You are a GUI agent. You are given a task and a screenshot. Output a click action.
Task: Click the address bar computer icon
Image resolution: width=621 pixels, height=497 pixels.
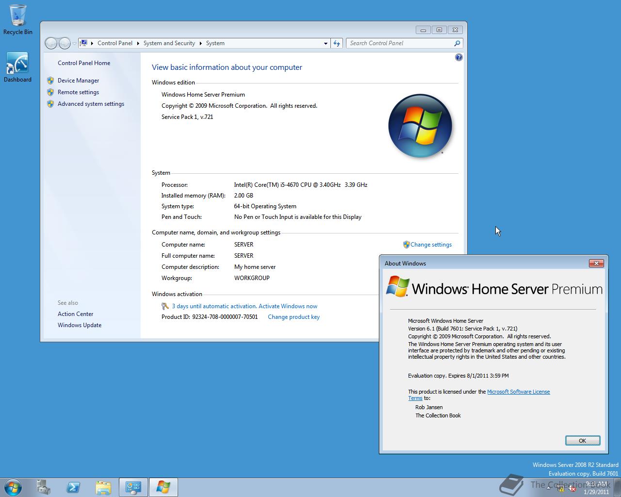pos(83,43)
